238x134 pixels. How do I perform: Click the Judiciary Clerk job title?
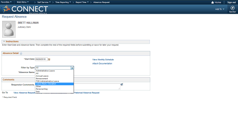click(x=24, y=27)
